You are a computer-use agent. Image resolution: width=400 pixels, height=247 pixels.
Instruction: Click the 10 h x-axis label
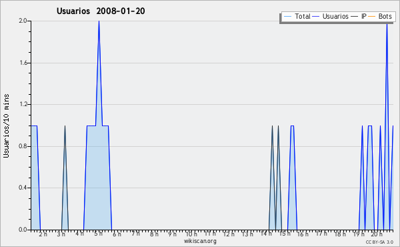pos(191,234)
